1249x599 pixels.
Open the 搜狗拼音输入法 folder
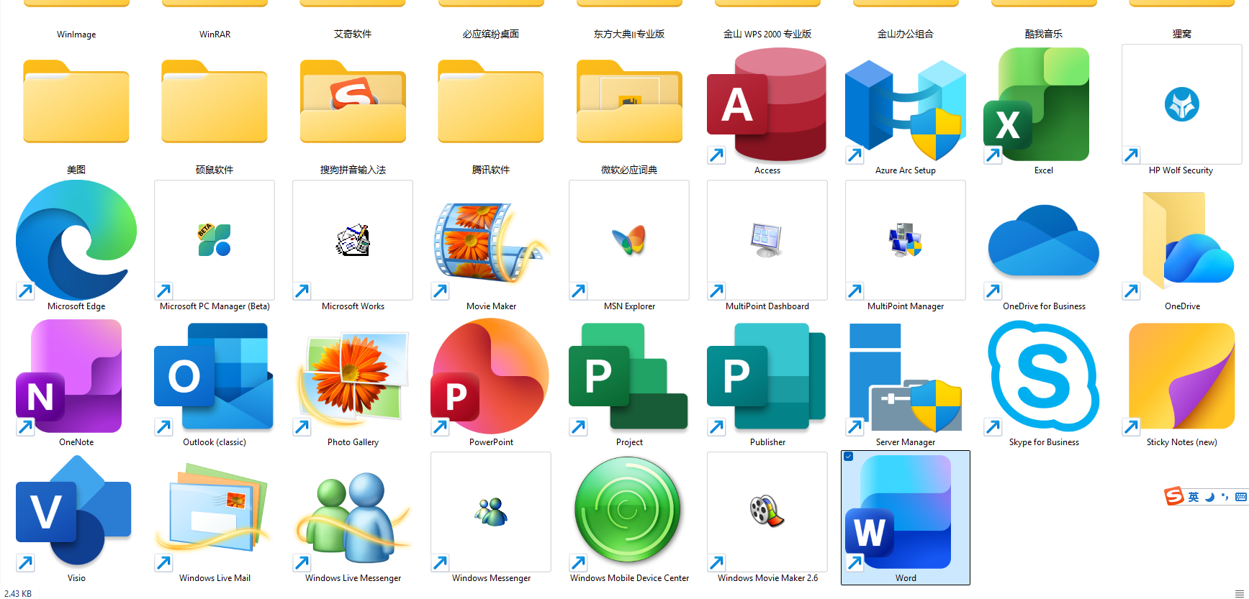(353, 105)
